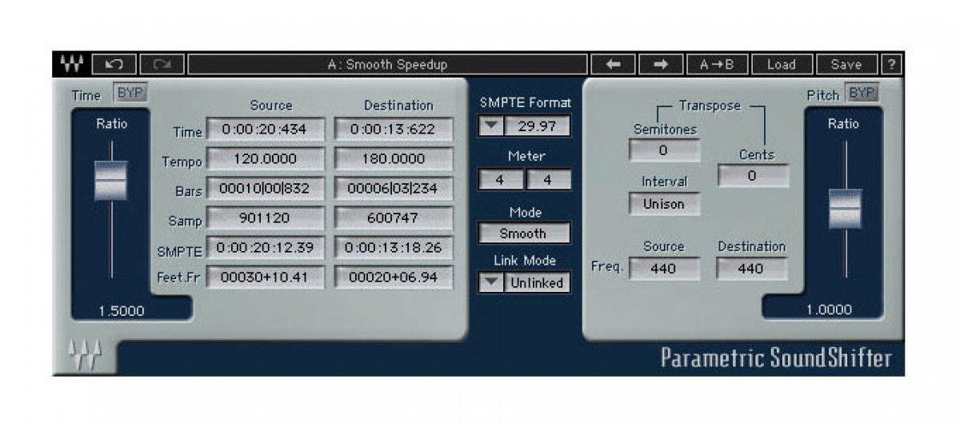The height and width of the screenshot is (423, 960).
Task: Click the Destination Tempo field 180.0000
Action: pos(394,159)
